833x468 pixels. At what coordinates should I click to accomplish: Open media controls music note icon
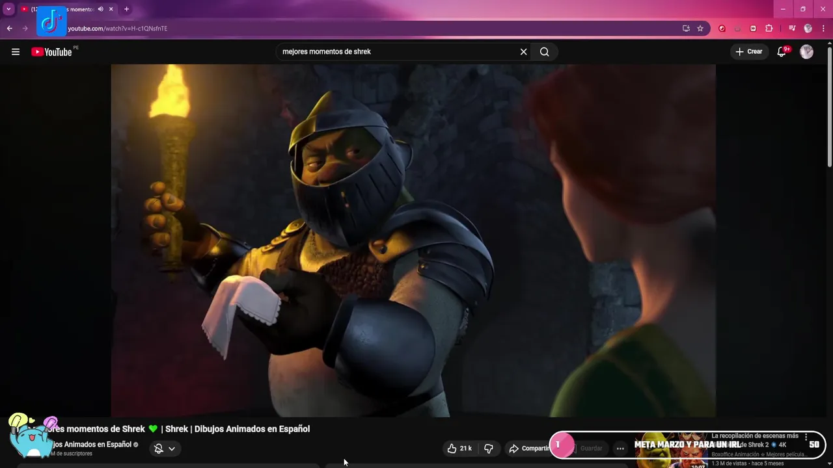click(792, 29)
